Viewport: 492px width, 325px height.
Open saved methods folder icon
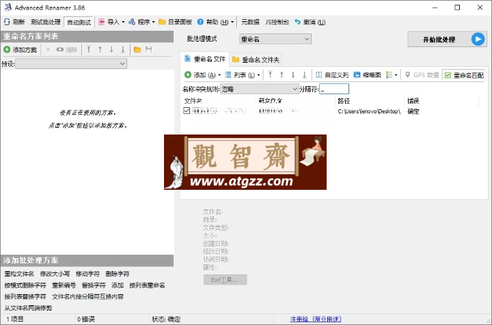(137, 50)
